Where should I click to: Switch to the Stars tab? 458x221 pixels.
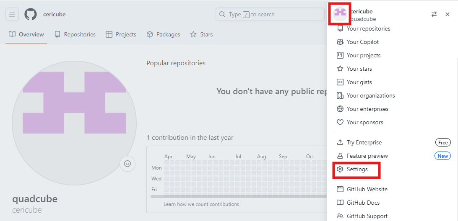coord(202,34)
